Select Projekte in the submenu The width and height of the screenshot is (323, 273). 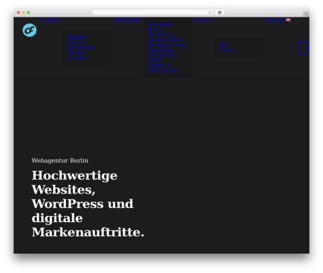(78, 37)
